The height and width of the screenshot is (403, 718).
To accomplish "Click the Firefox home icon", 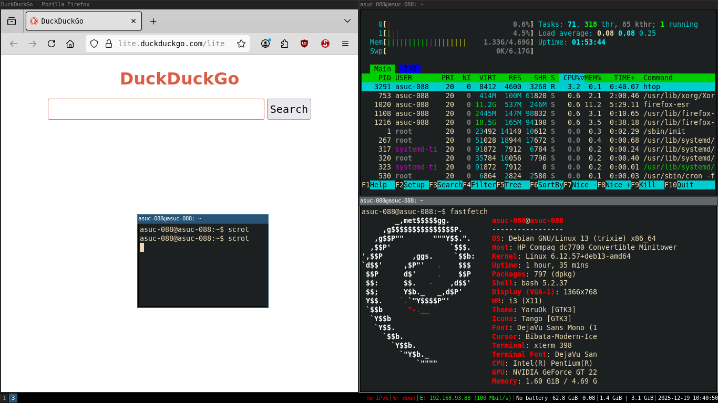I will point(70,44).
